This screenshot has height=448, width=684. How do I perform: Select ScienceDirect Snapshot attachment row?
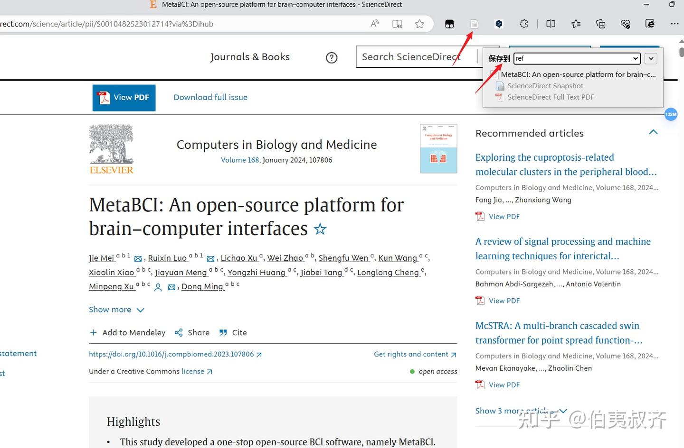pyautogui.click(x=540, y=86)
